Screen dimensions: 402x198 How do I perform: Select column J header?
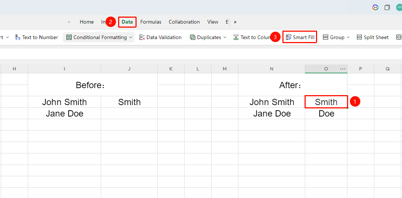pos(129,69)
